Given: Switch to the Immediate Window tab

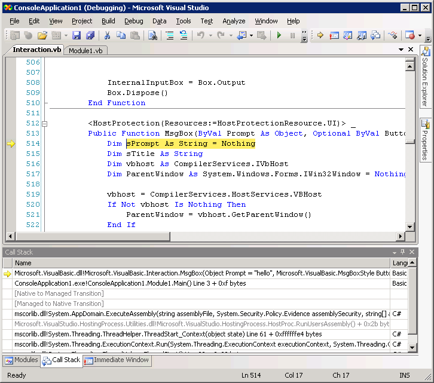Looking at the screenshot, I should pos(117,360).
